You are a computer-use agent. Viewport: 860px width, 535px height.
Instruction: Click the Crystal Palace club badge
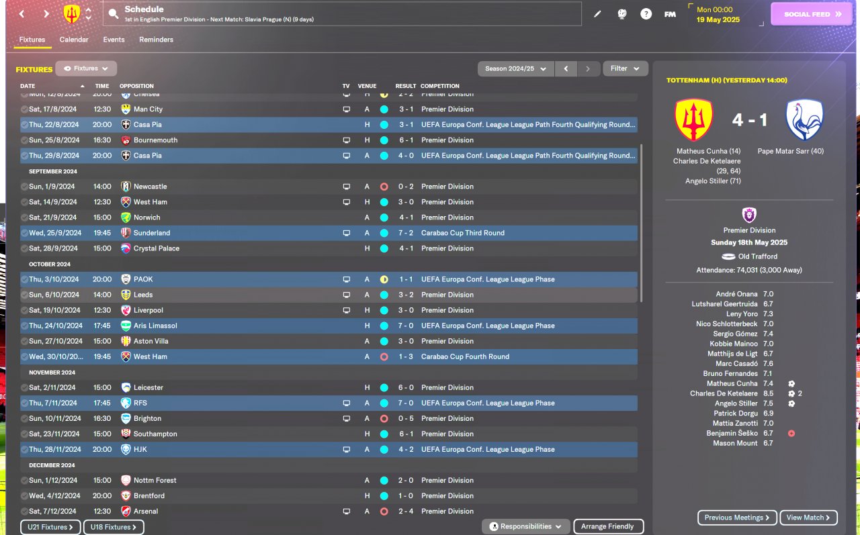[126, 248]
